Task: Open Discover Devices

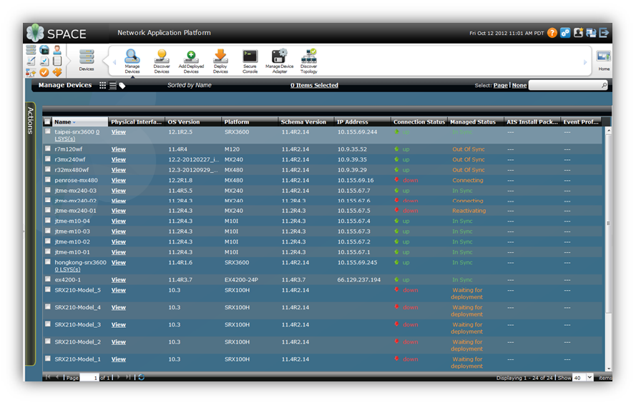Action: 162,61
